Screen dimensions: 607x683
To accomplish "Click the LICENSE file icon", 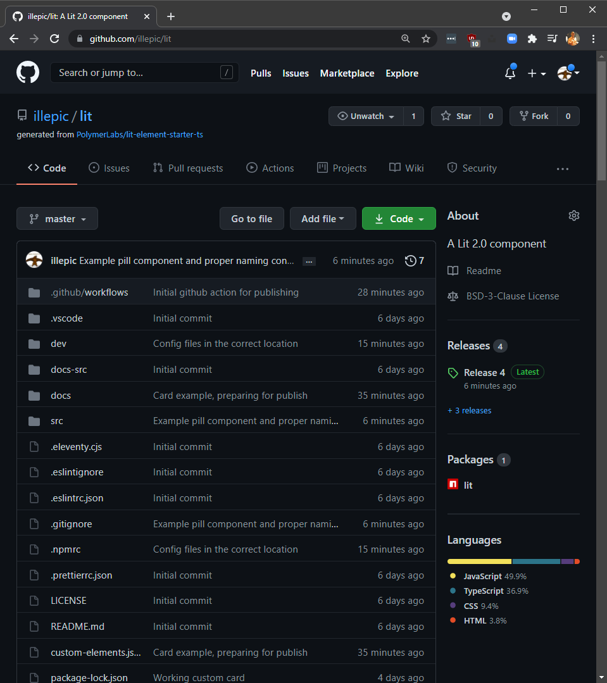I will (34, 601).
